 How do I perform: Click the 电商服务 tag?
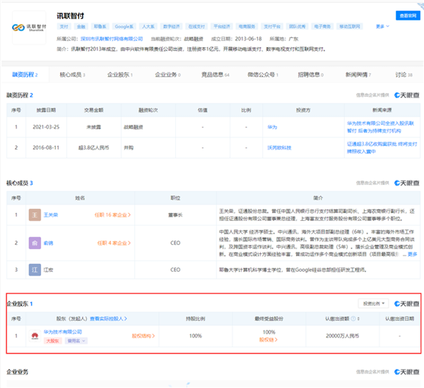click(247, 26)
